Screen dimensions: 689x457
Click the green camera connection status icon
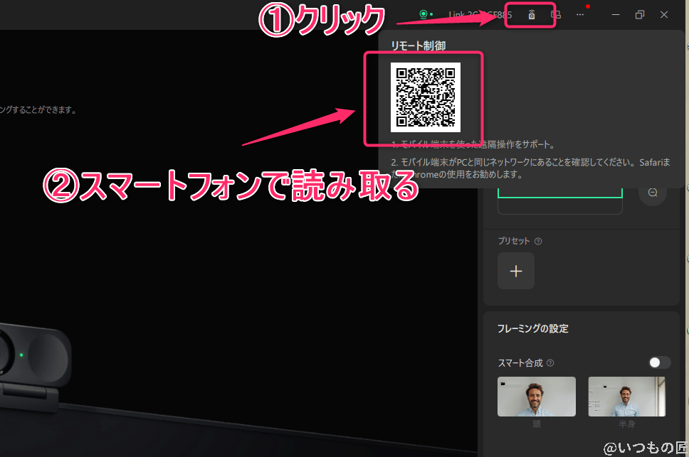point(425,14)
